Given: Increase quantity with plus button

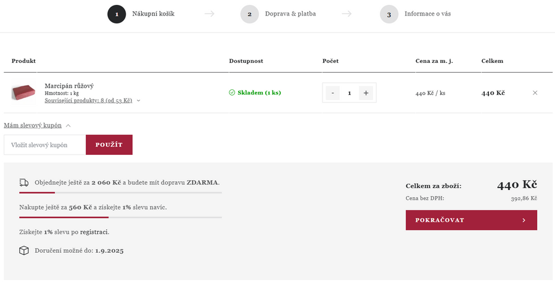Looking at the screenshot, I should (366, 93).
